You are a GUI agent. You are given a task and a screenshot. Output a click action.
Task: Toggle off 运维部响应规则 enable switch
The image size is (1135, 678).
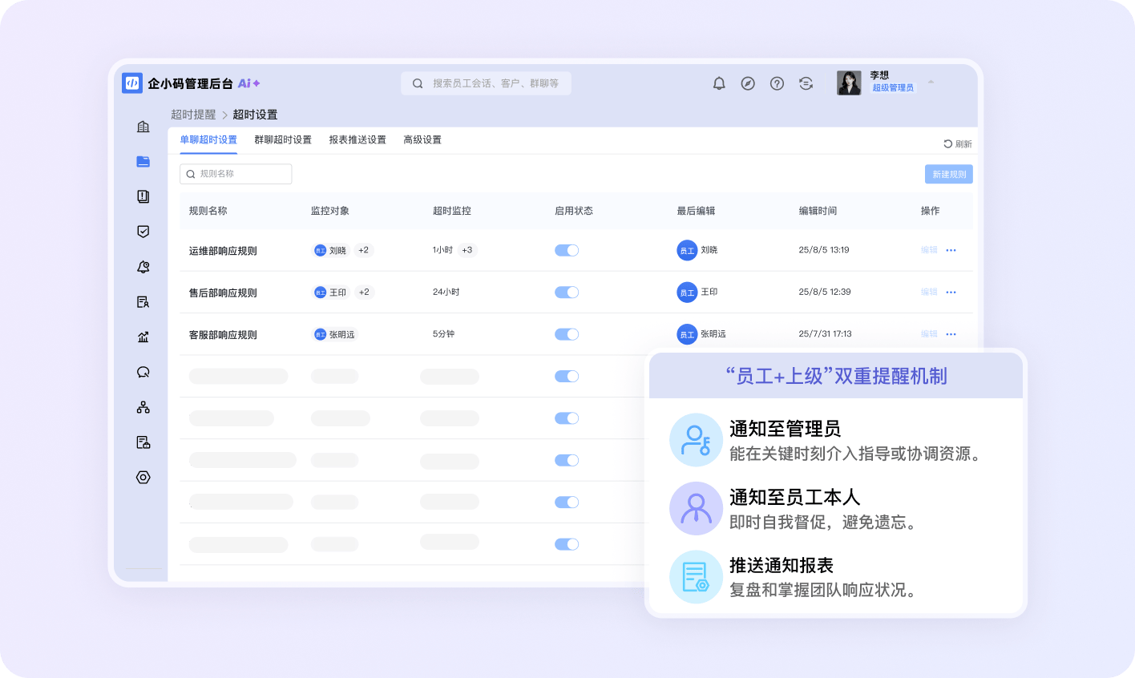[567, 250]
